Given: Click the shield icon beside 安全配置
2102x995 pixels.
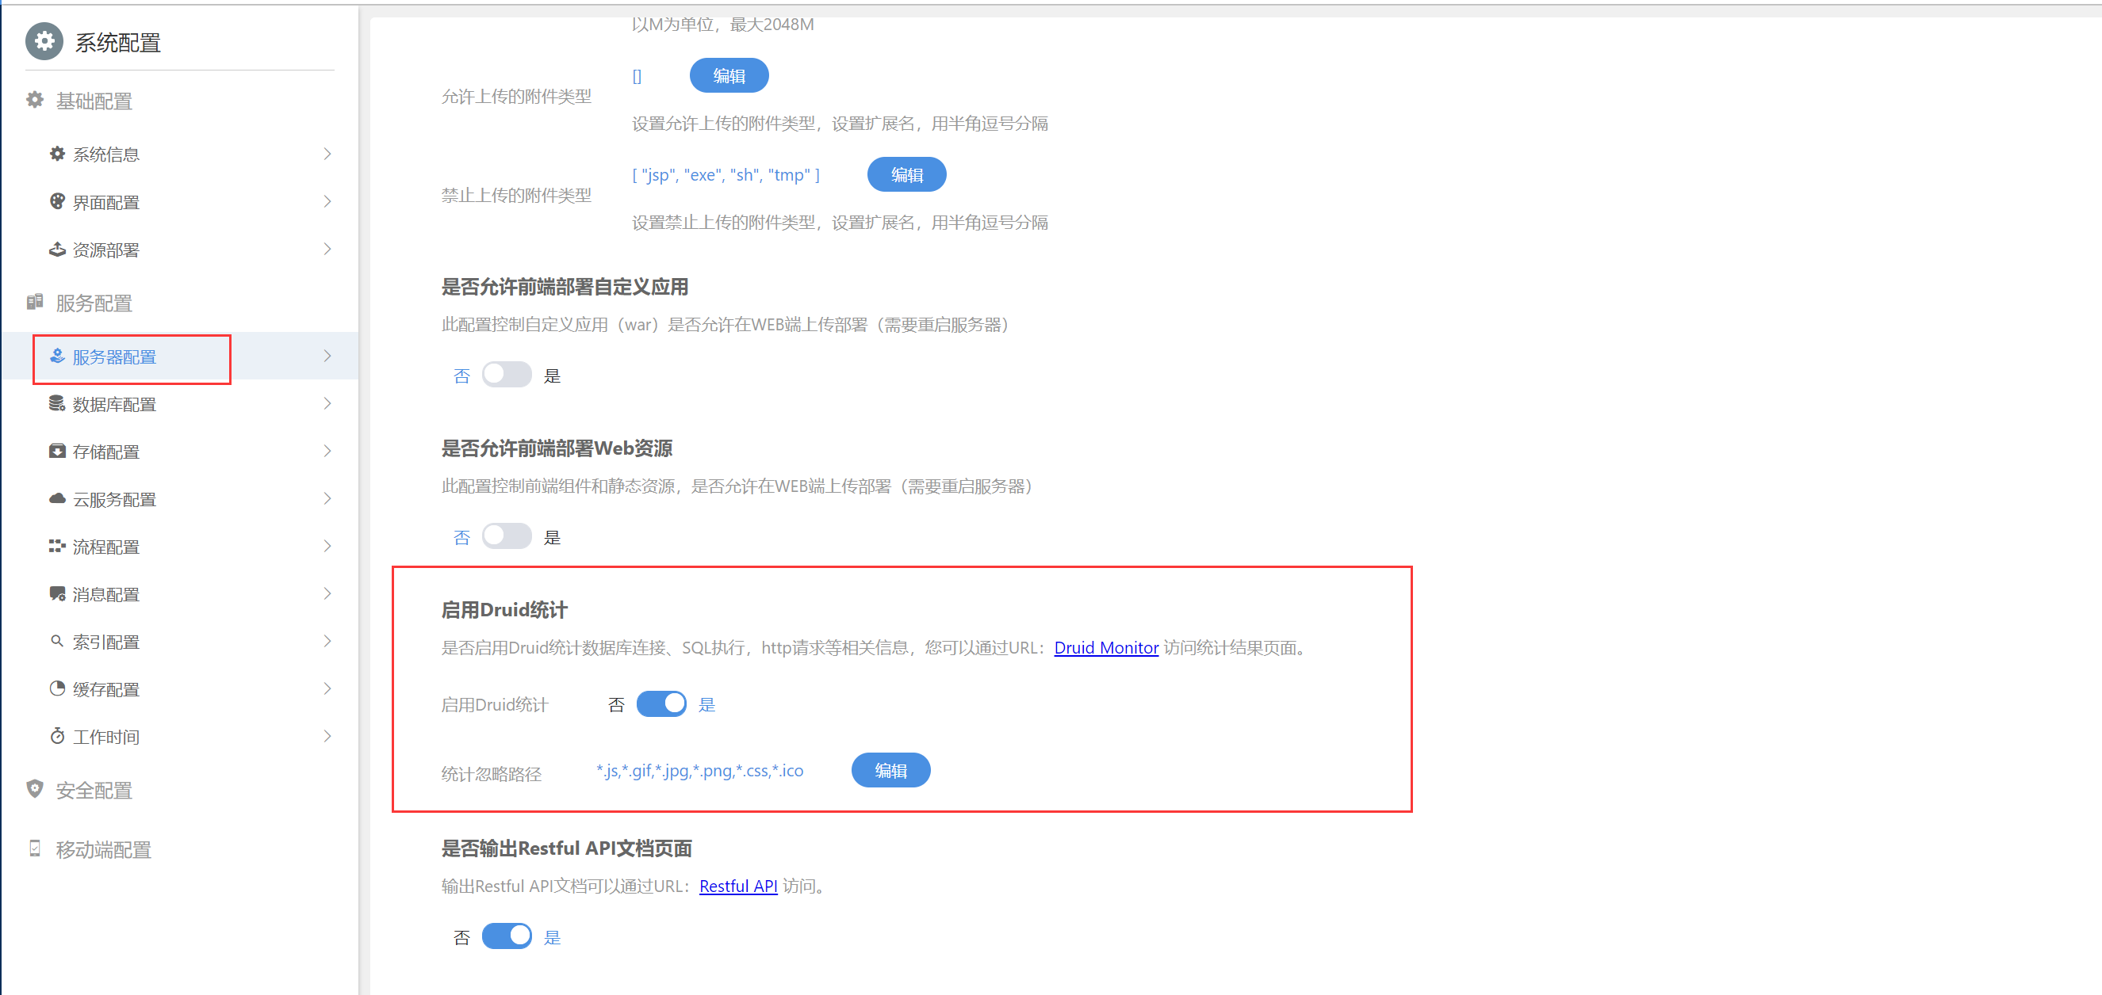Looking at the screenshot, I should tap(35, 789).
